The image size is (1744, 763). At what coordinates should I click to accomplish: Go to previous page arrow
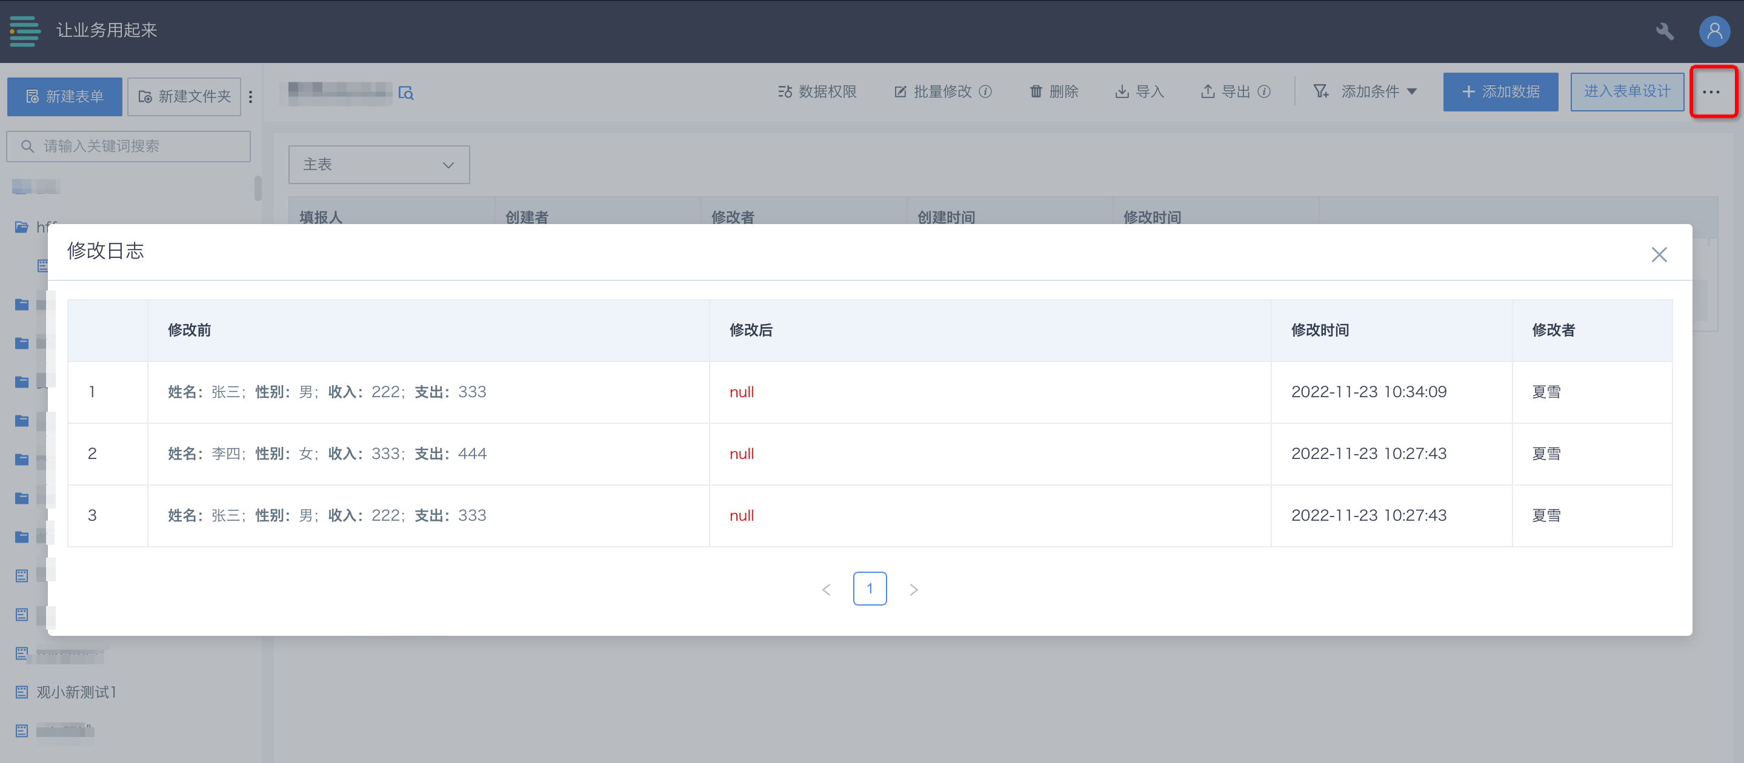pyautogui.click(x=826, y=589)
